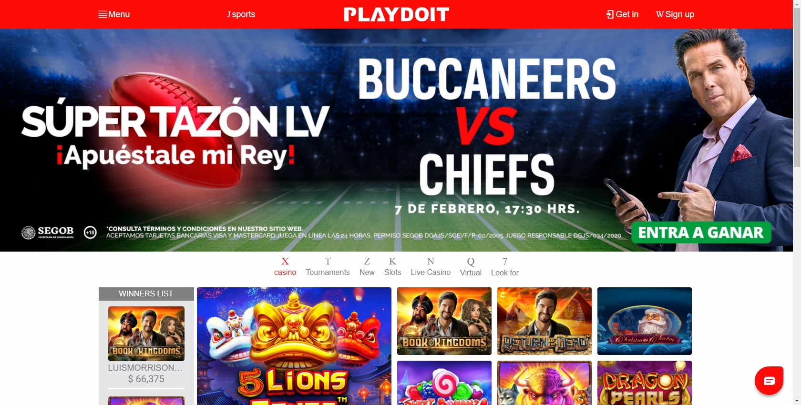
Task: Click the ENTRA A GANAR button
Action: coord(701,233)
